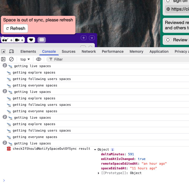The height and width of the screenshot is (184, 189).
Task: Toggle the device toolbar icon
Action: pyautogui.click(x=11, y=52)
